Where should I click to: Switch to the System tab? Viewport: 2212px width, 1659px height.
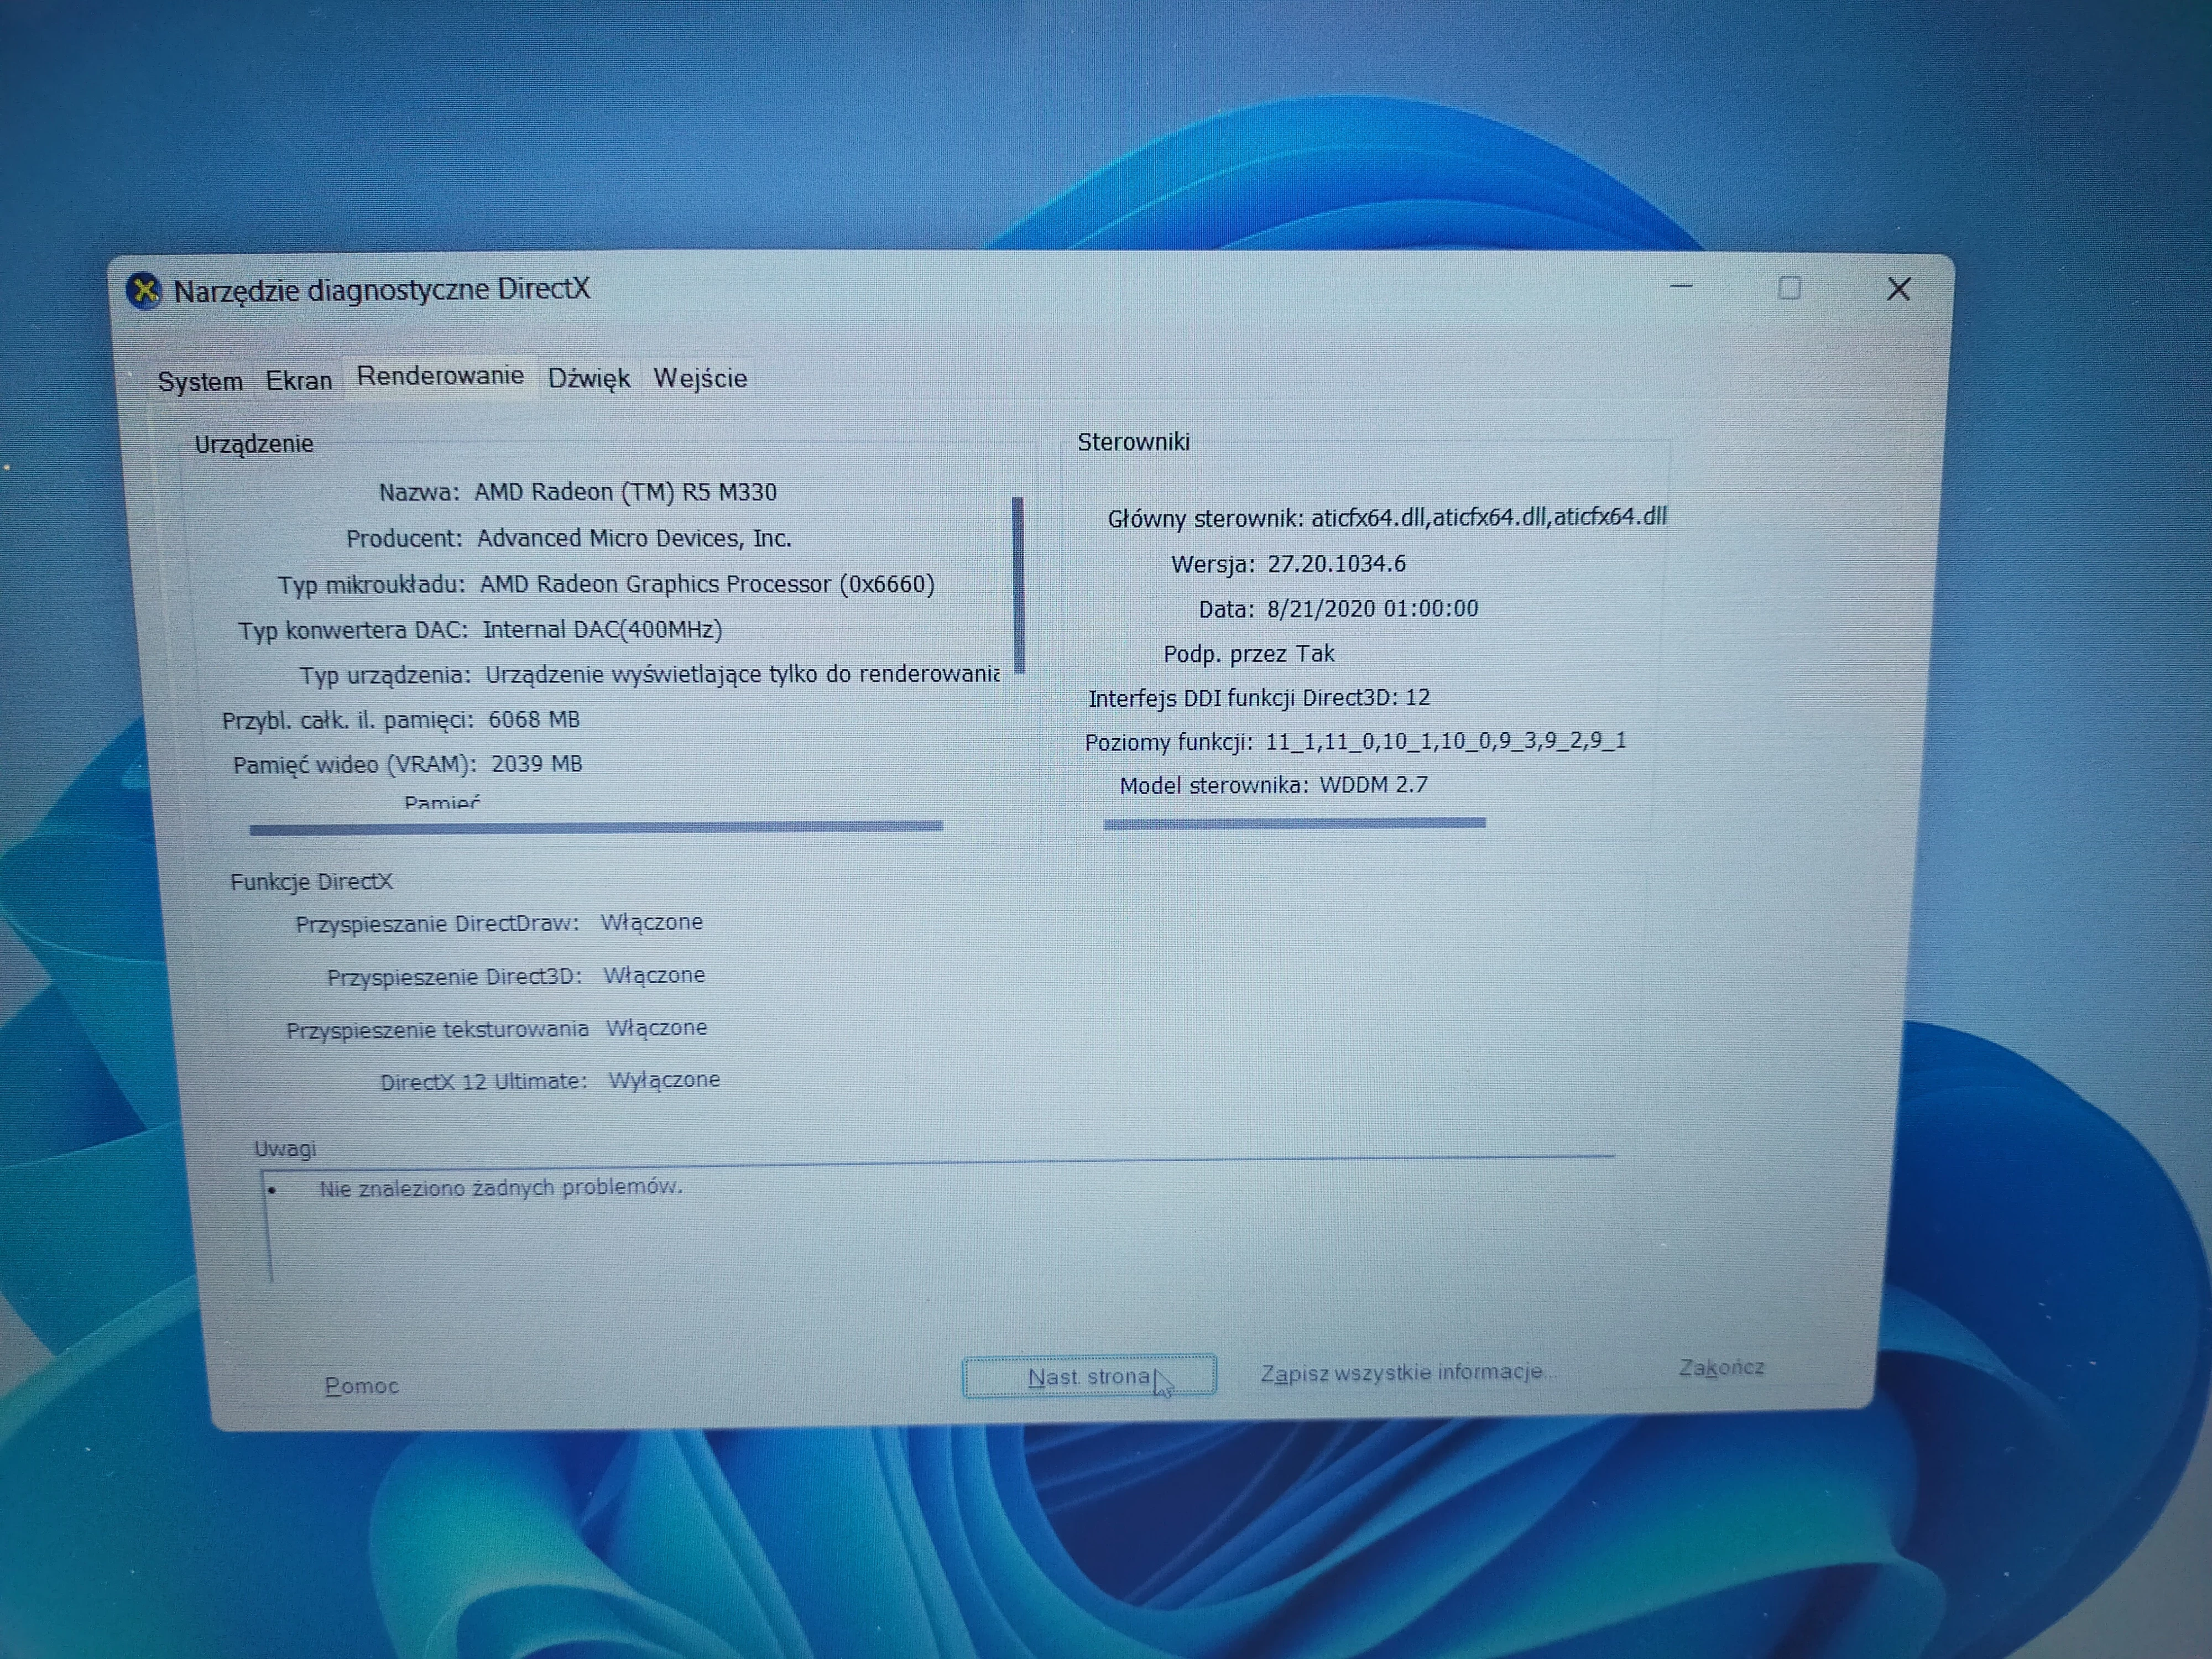tap(200, 382)
